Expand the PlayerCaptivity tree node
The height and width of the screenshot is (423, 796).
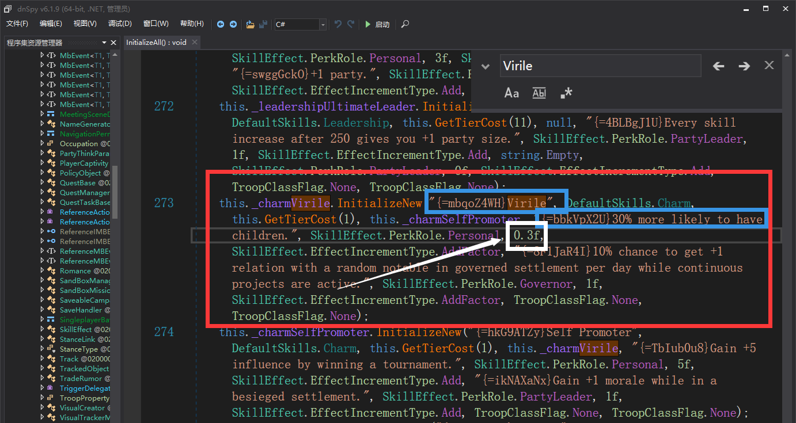tap(42, 163)
